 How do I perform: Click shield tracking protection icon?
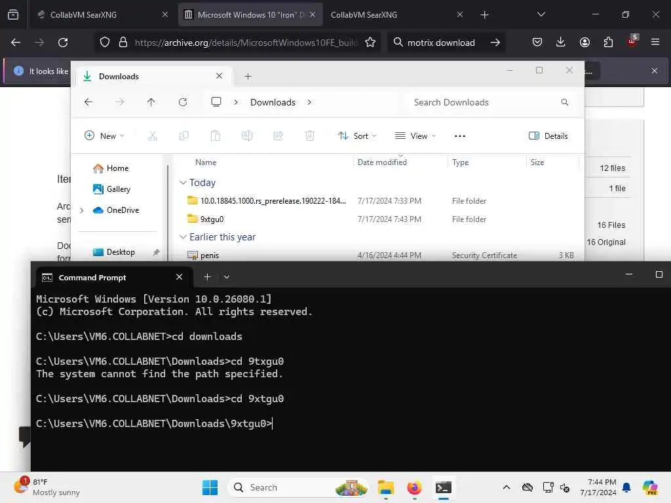[105, 43]
